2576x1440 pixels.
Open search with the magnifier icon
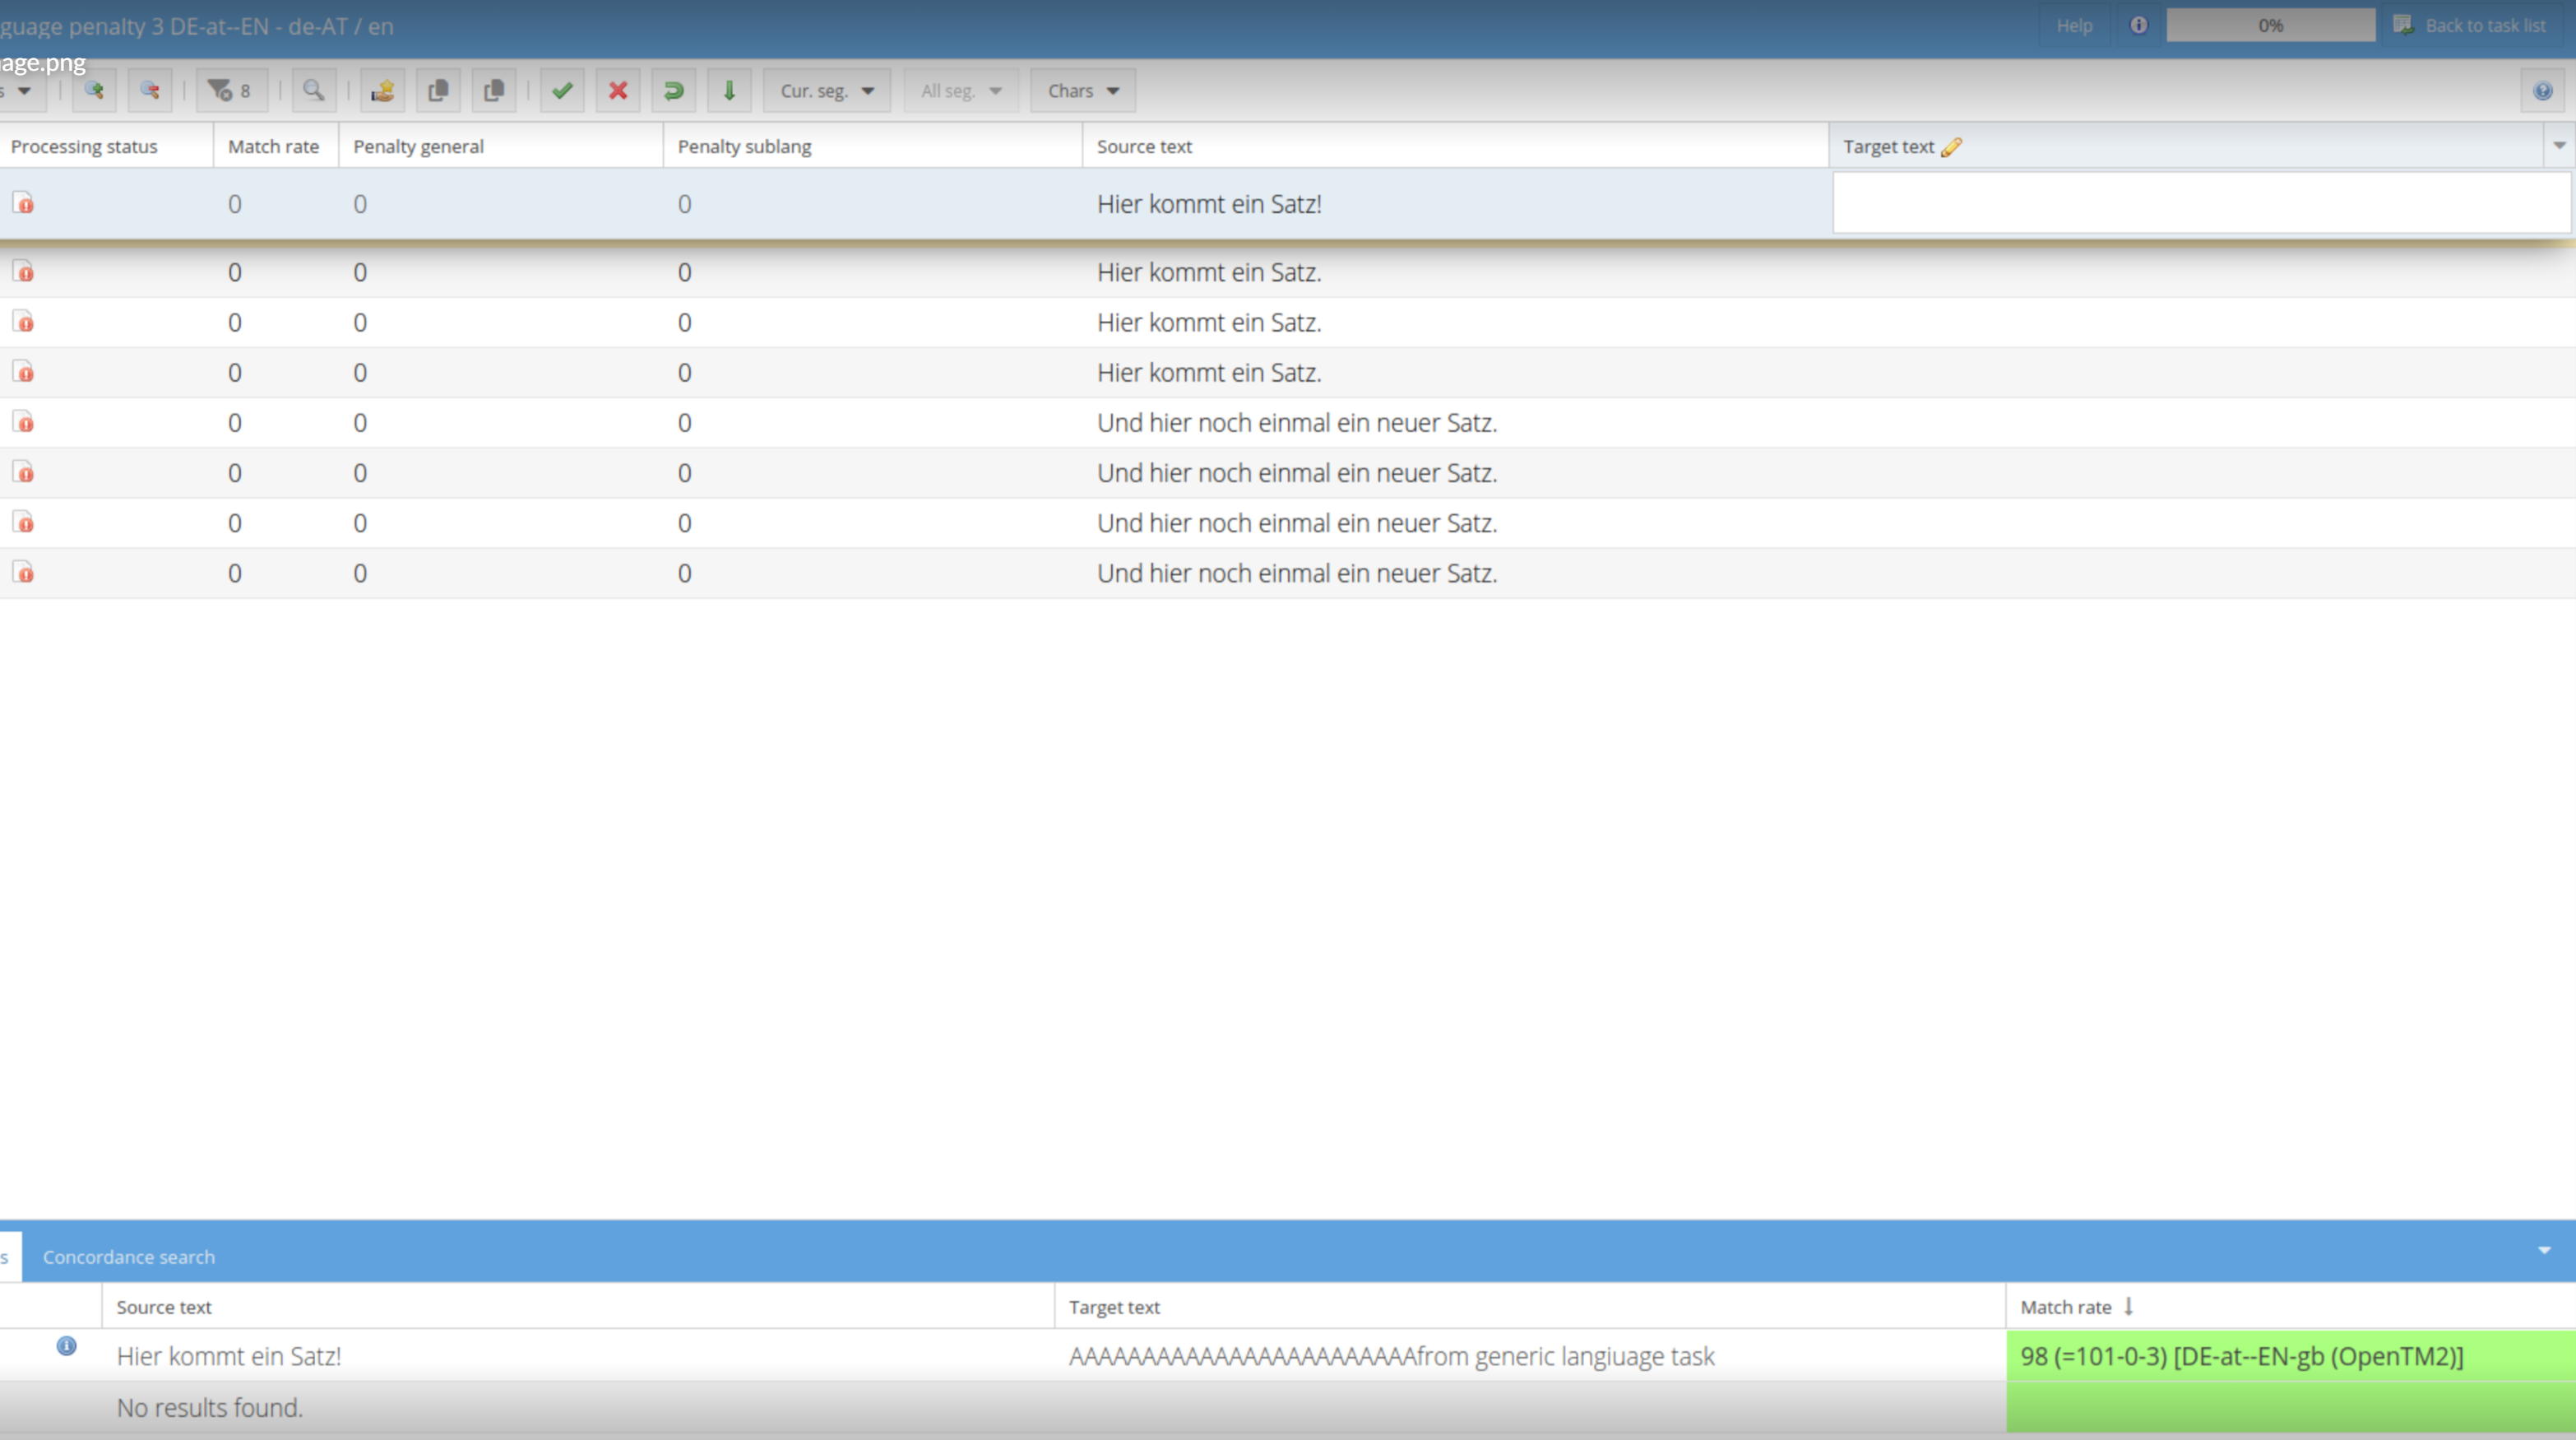pos(313,91)
